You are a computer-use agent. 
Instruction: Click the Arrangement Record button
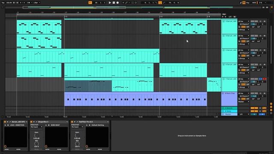pos(118,3)
